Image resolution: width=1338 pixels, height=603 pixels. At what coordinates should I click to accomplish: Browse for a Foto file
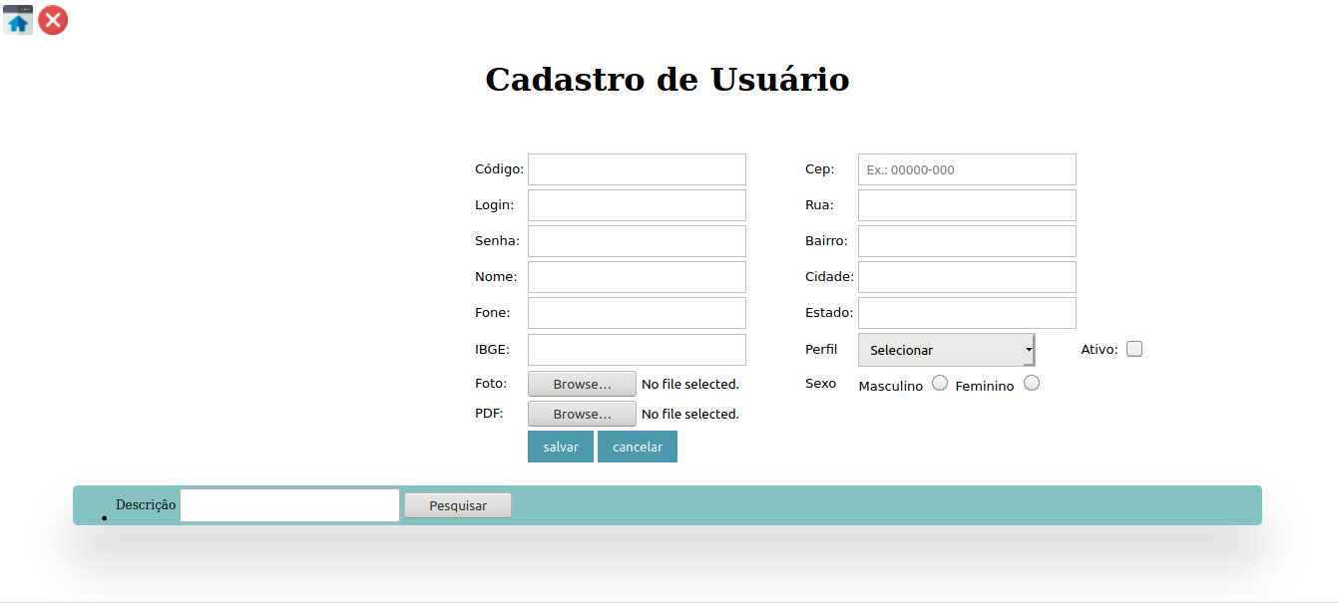coord(582,384)
